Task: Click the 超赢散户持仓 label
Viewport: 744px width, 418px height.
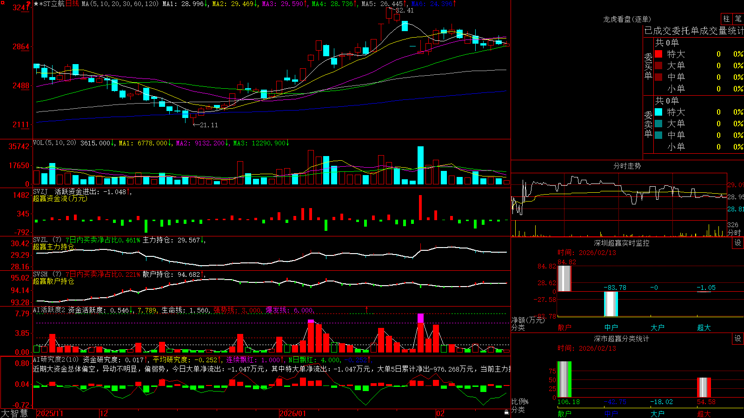Action: [x=53, y=281]
